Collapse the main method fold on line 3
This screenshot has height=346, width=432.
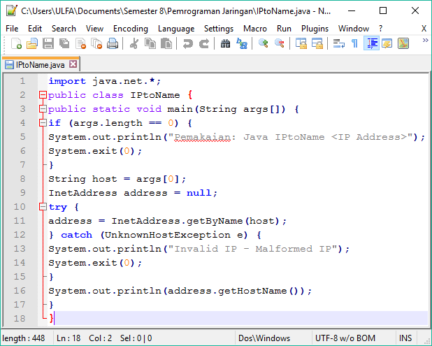pyautogui.click(x=43, y=109)
